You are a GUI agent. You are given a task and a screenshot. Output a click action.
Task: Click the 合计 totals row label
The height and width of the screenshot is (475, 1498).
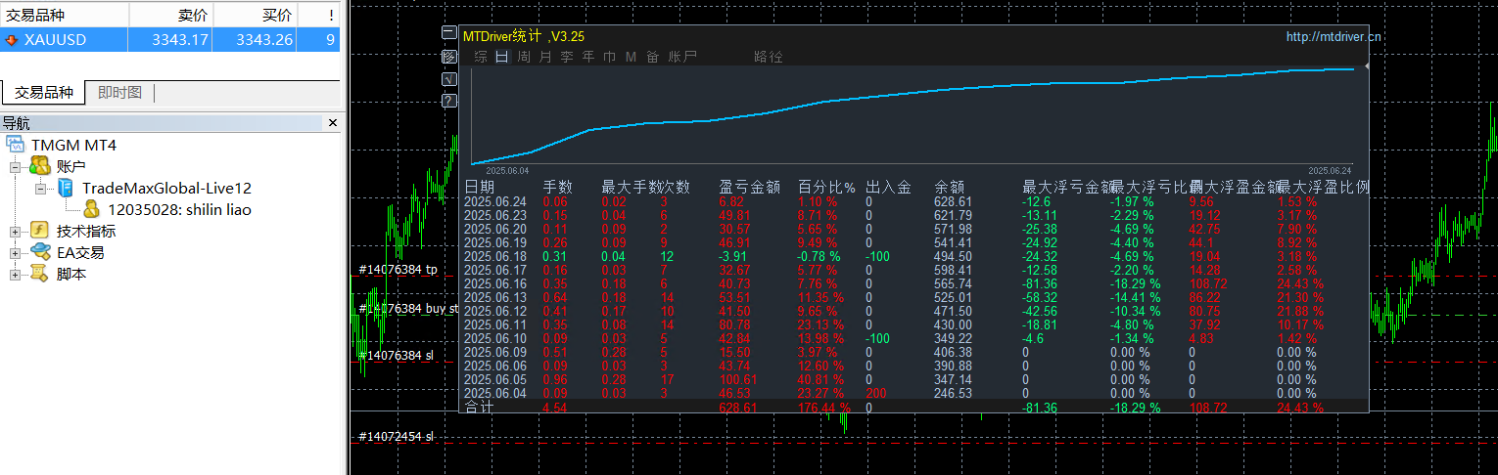point(480,406)
